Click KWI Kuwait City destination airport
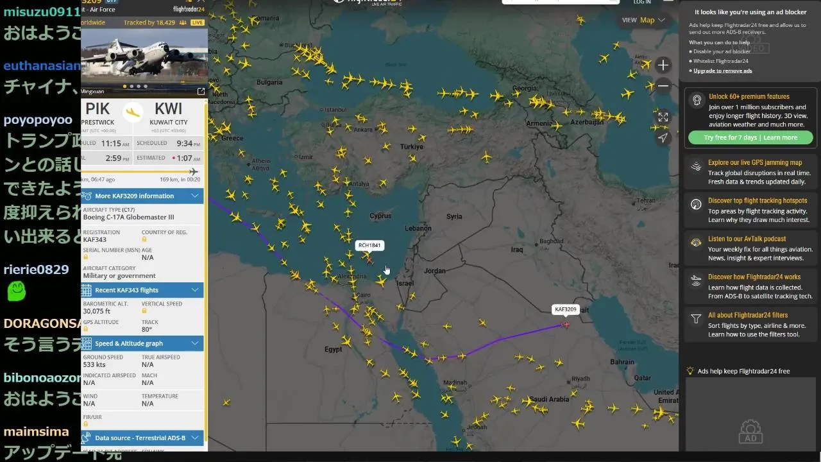 click(169, 113)
